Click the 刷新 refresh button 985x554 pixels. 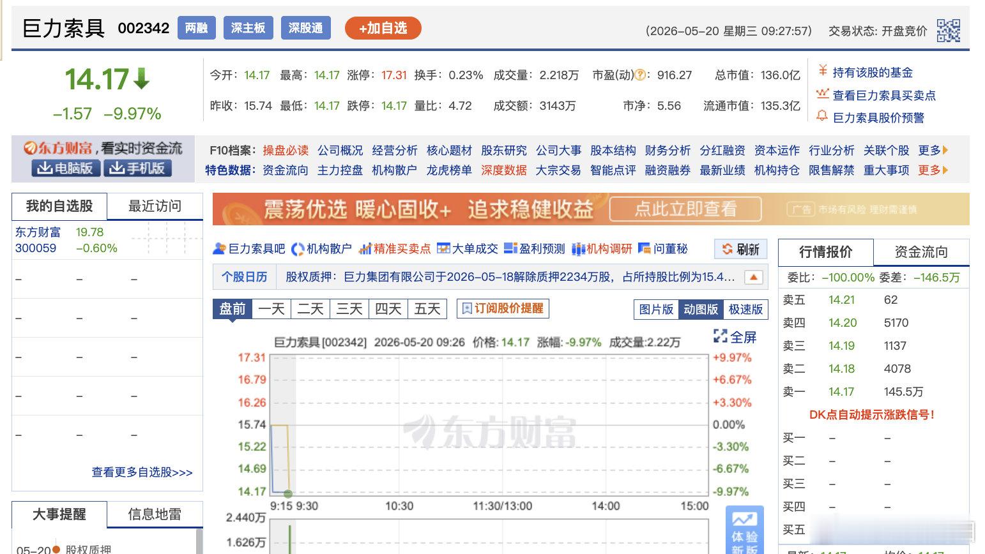pos(741,250)
